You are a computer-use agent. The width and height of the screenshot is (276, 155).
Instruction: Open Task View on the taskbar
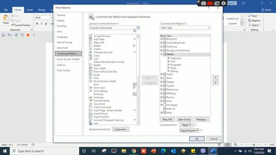tap(94, 151)
